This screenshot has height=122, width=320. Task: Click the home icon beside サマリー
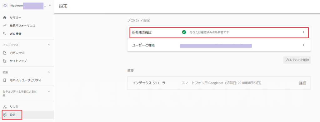5,18
